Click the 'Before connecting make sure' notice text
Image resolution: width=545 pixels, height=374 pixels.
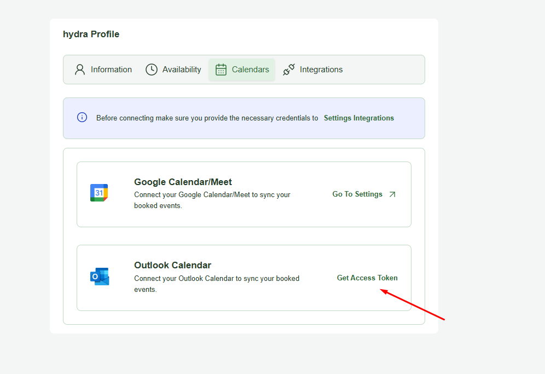207,118
